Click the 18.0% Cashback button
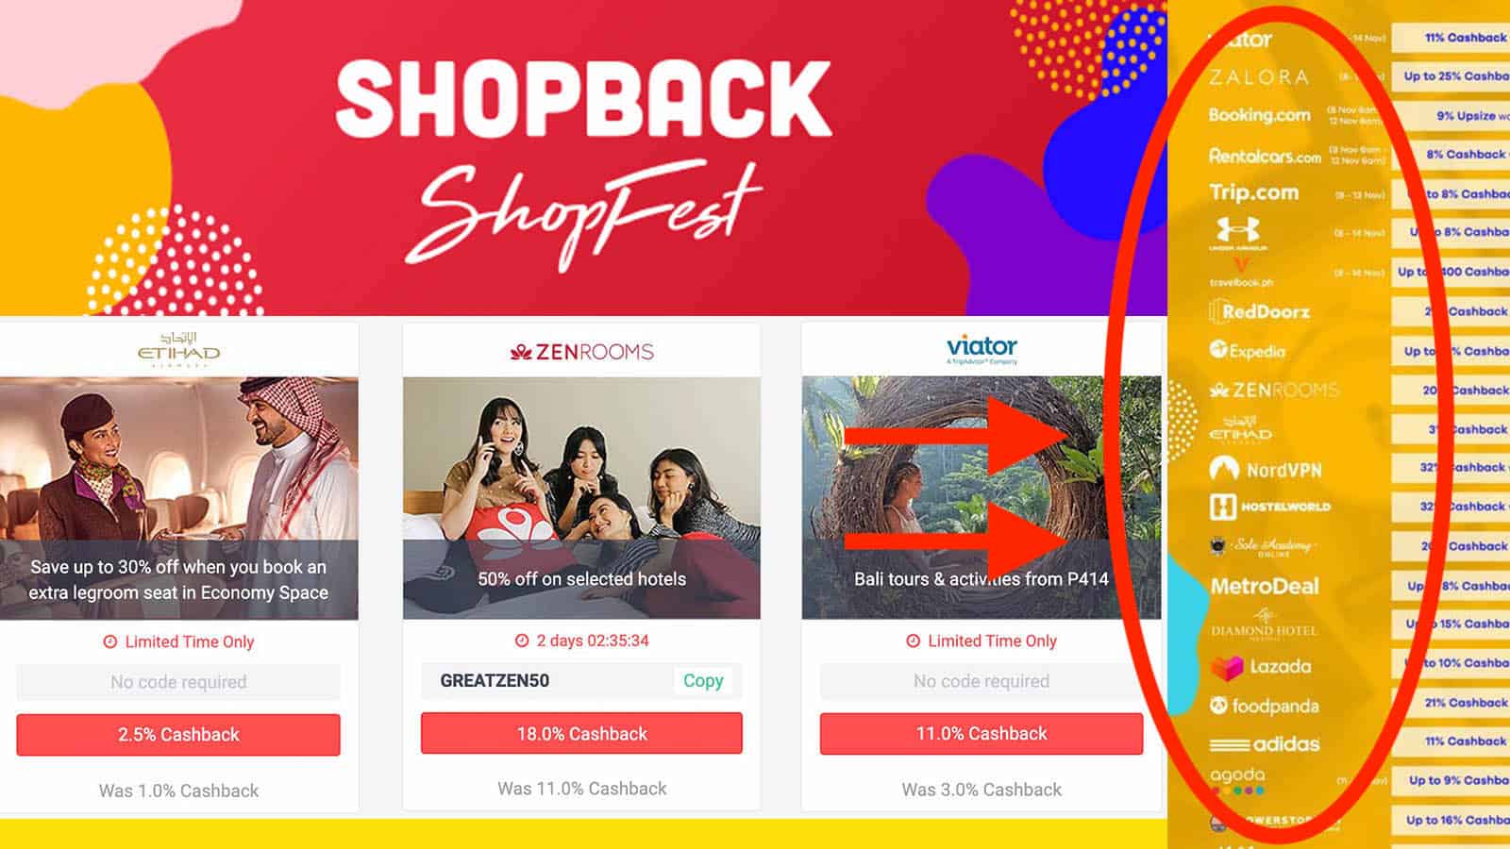Viewport: 1510px width, 849px height. [x=581, y=733]
